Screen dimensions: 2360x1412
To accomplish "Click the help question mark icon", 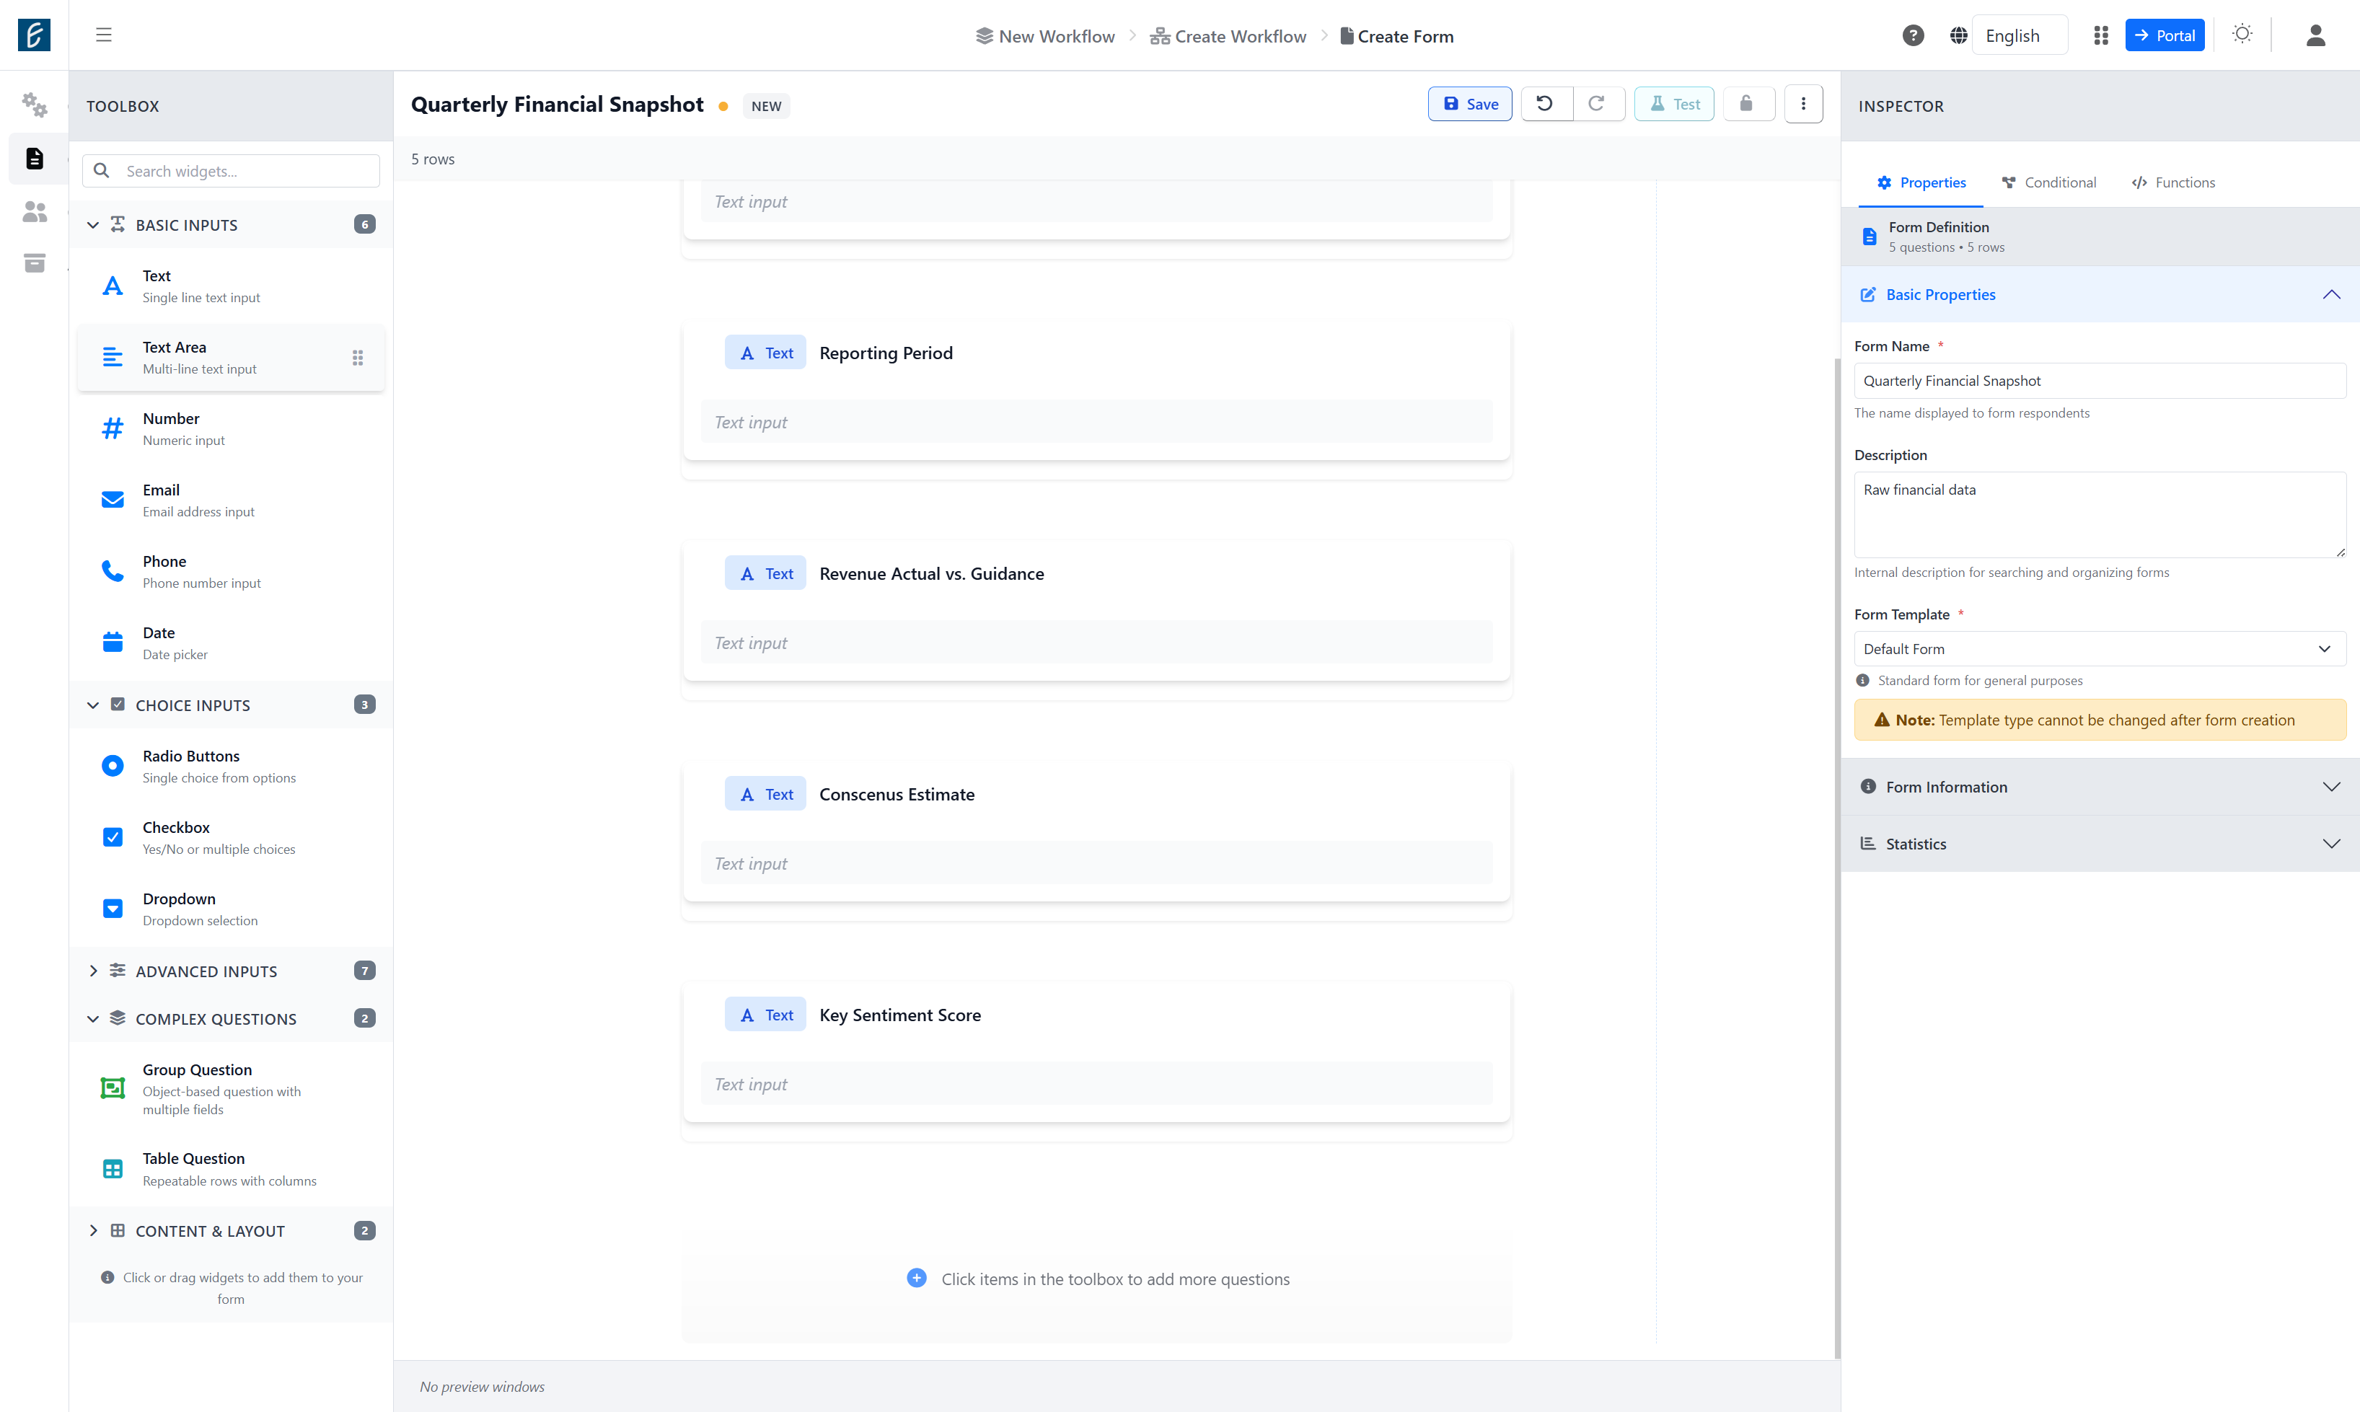I will (x=1913, y=35).
